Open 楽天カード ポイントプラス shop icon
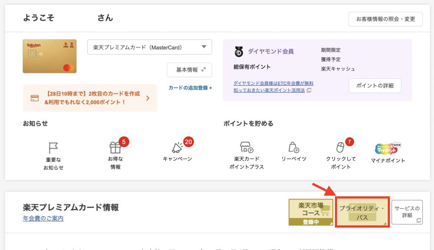The height and width of the screenshot is (250, 434). 247,147
